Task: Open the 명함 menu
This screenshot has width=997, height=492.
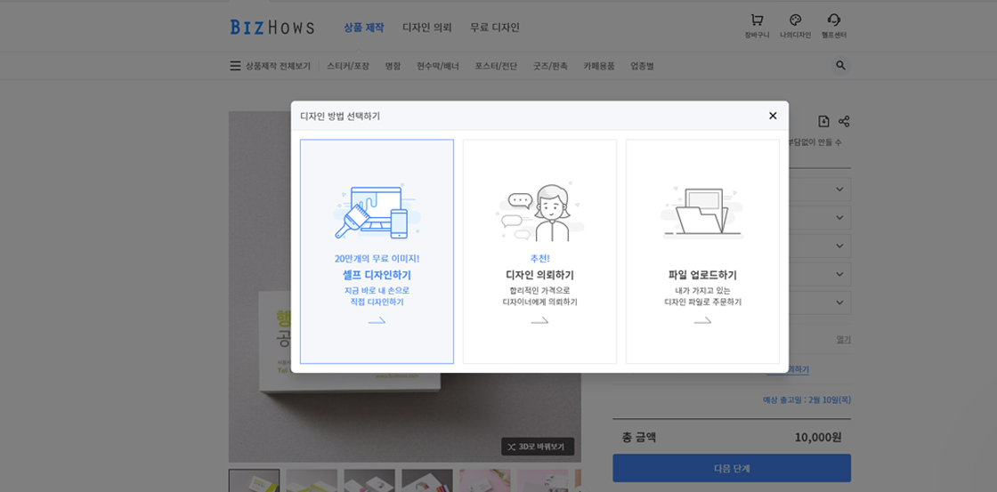Action: point(393,66)
